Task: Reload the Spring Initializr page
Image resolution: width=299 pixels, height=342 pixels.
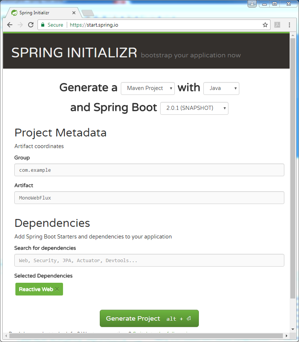Action: coord(31,25)
